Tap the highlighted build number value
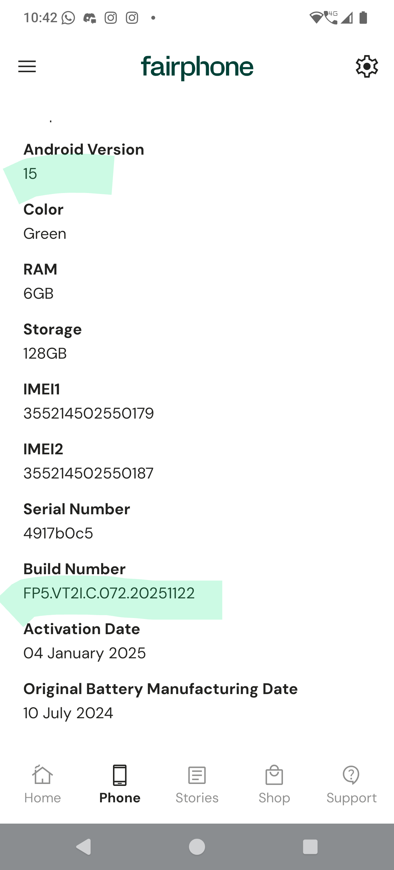Viewport: 394px width, 870px height. coord(109,594)
